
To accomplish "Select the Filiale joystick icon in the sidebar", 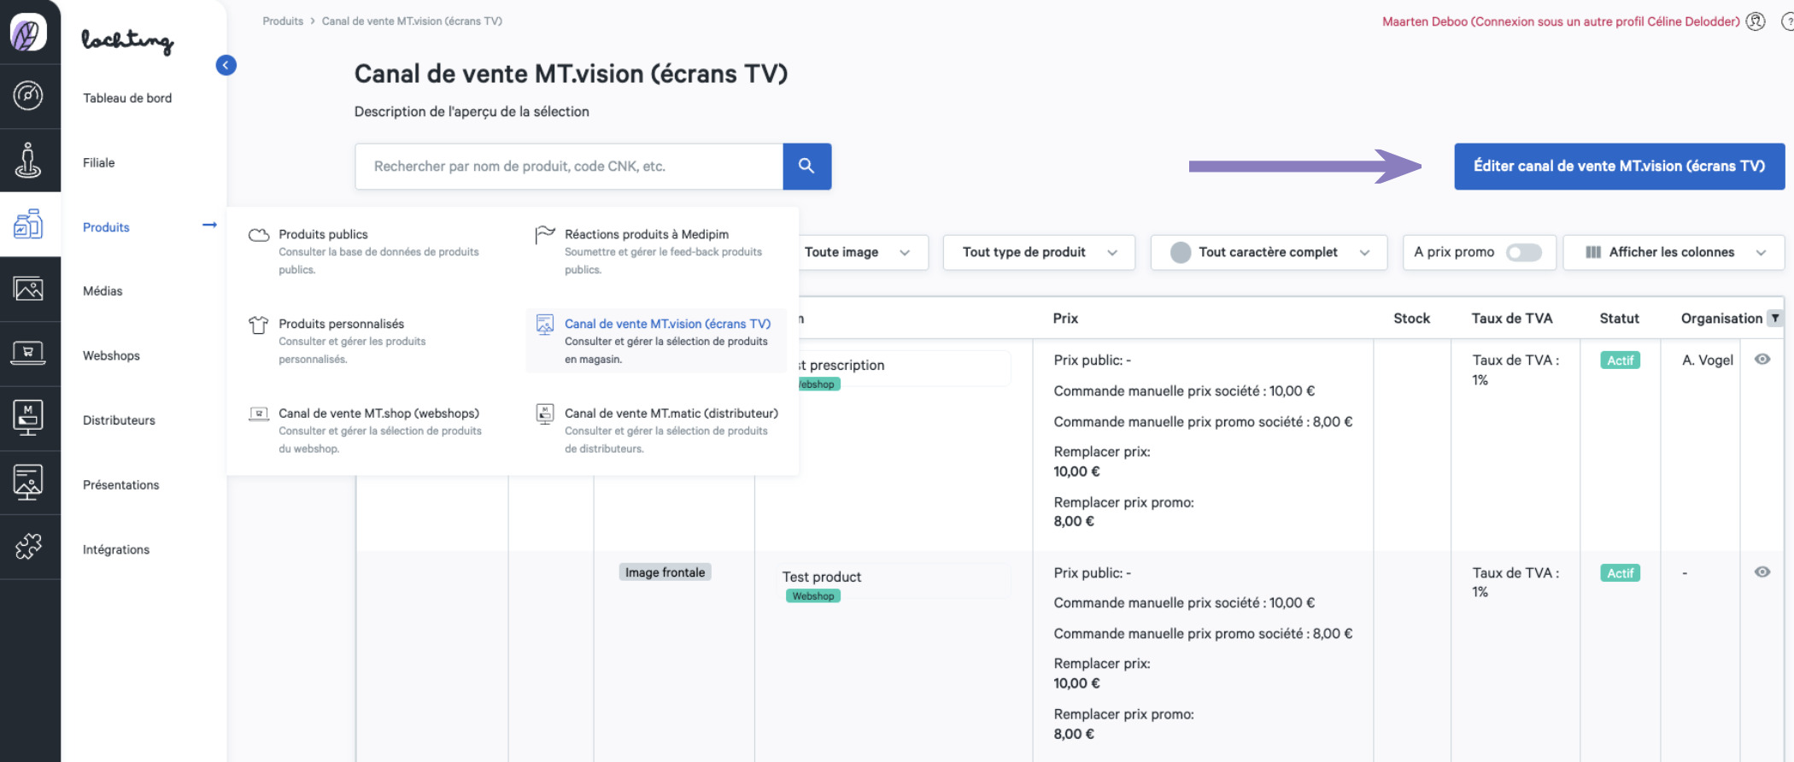I will [x=28, y=161].
